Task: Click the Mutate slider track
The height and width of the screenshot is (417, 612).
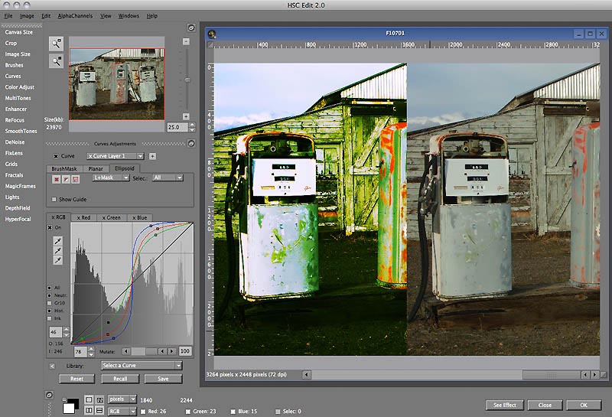Action: point(144,351)
